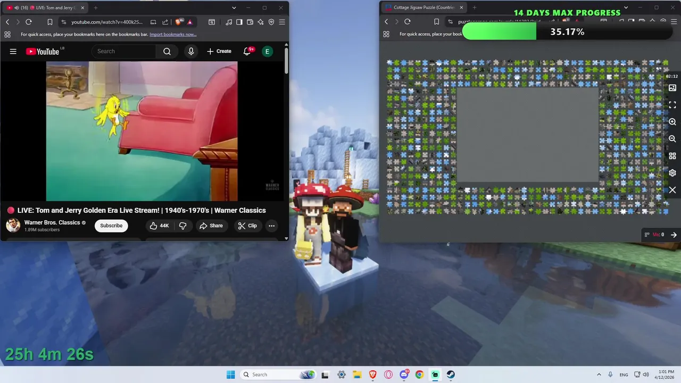
Task: Open more actions ellipsis under video
Action: tap(271, 226)
